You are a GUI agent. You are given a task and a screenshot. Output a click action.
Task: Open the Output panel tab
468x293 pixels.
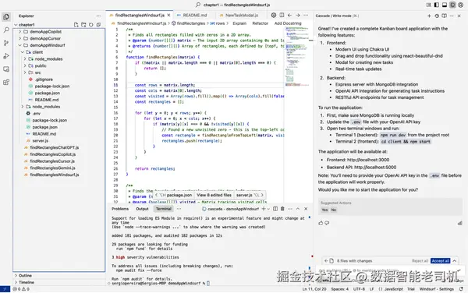pyautogui.click(x=142, y=209)
